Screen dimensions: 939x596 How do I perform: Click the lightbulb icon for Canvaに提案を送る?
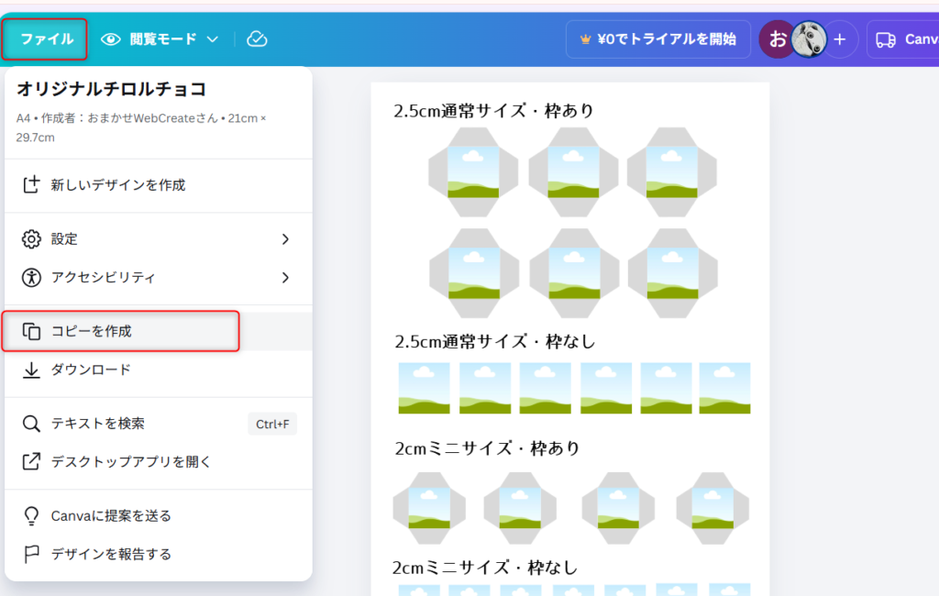point(32,516)
